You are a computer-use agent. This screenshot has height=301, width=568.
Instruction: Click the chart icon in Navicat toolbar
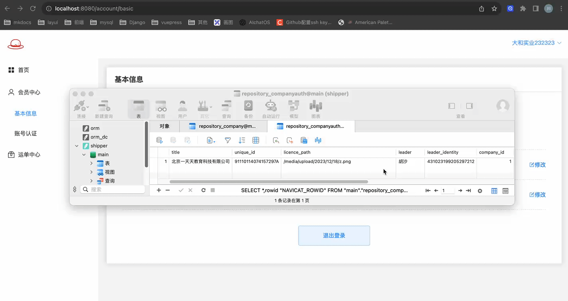(316, 109)
